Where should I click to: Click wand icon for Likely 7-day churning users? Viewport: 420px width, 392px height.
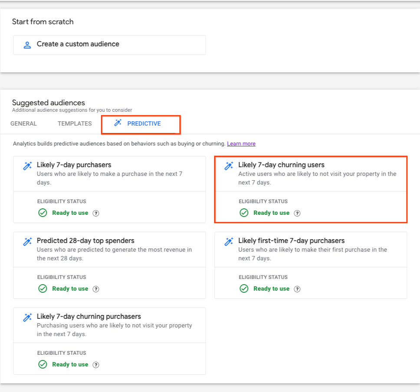pyautogui.click(x=229, y=166)
